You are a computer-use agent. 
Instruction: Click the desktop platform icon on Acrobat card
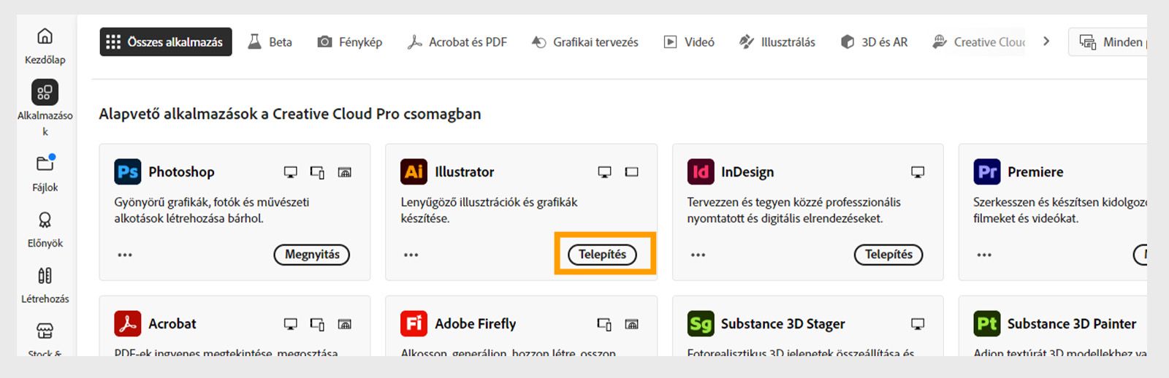290,324
